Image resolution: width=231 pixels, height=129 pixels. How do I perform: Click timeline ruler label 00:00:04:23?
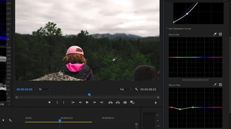(x=66, y=118)
